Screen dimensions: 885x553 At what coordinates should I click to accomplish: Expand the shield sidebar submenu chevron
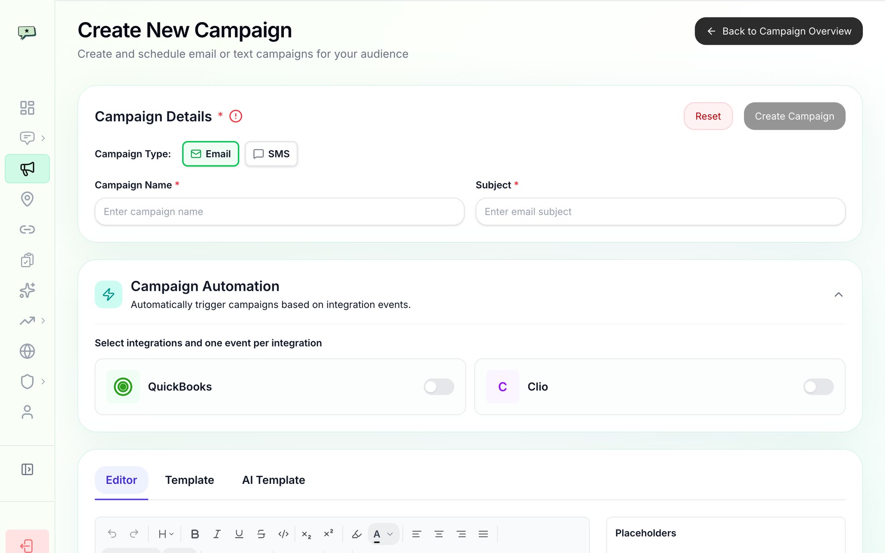point(43,382)
